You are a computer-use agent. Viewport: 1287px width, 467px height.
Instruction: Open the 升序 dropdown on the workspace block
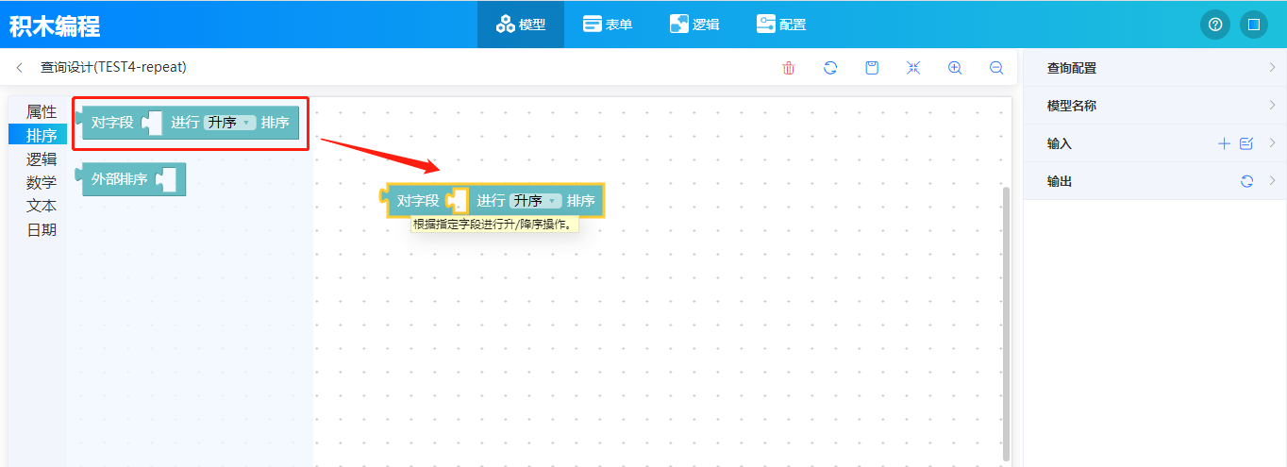click(x=536, y=201)
